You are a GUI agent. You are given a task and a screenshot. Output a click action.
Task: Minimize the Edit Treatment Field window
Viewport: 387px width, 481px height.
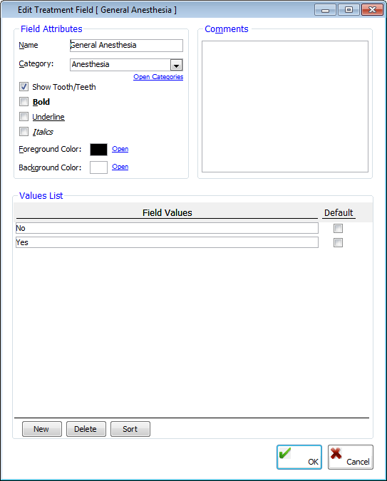click(x=325, y=10)
